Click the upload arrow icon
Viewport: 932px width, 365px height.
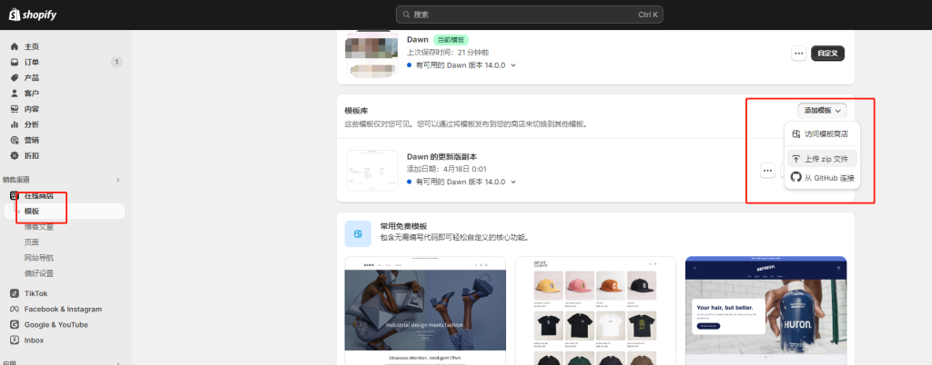click(x=795, y=159)
